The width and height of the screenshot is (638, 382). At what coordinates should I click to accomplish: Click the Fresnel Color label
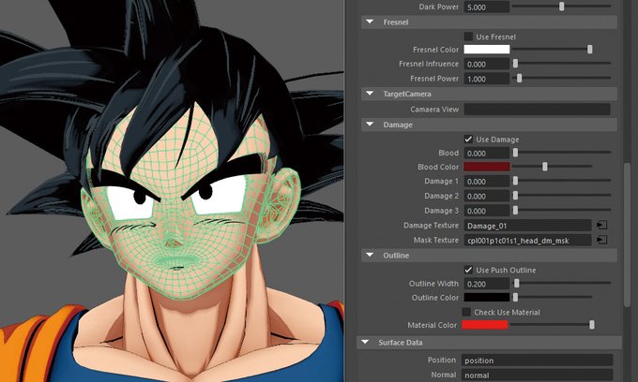(435, 50)
